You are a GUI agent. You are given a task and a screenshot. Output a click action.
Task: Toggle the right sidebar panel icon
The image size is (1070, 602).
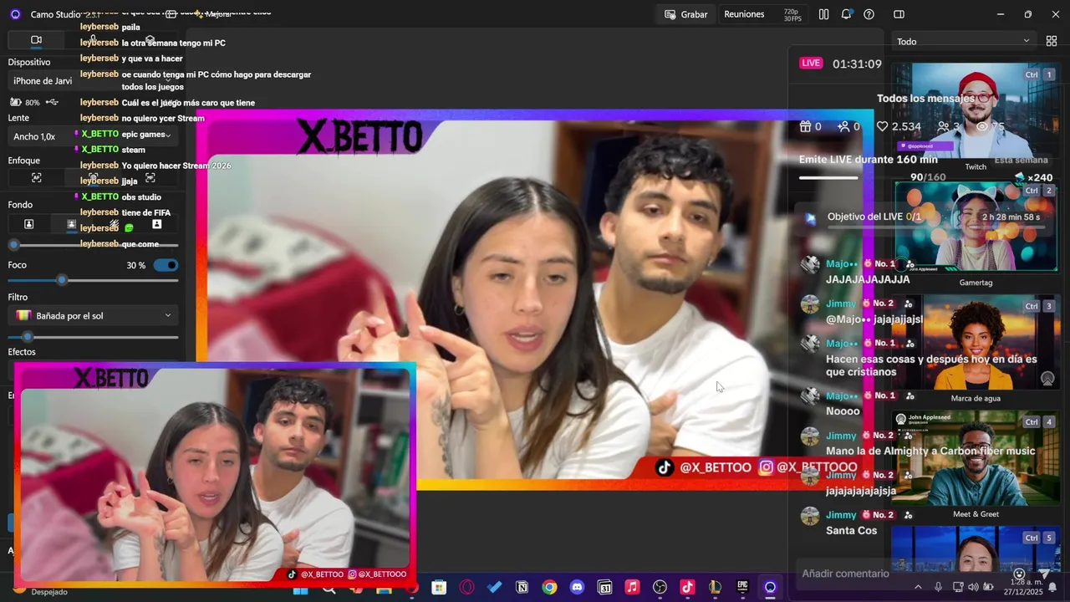[x=899, y=14]
